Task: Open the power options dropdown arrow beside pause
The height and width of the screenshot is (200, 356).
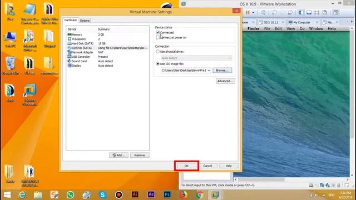Action: click(253, 12)
